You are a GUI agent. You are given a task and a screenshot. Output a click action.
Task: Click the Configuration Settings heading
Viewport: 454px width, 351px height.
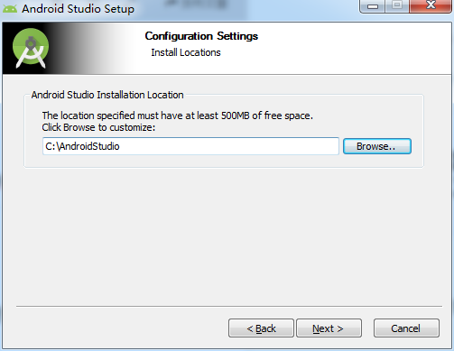pyautogui.click(x=201, y=36)
